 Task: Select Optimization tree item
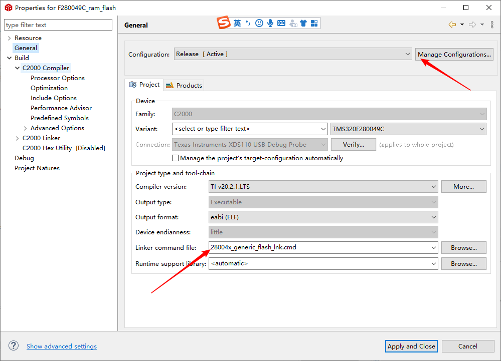tap(49, 88)
